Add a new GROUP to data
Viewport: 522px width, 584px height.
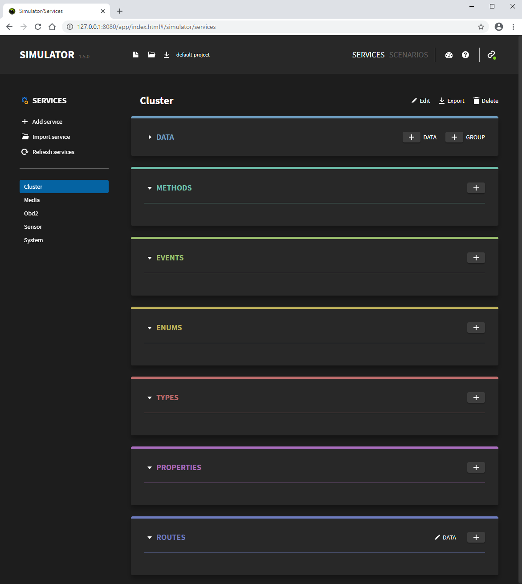click(454, 137)
